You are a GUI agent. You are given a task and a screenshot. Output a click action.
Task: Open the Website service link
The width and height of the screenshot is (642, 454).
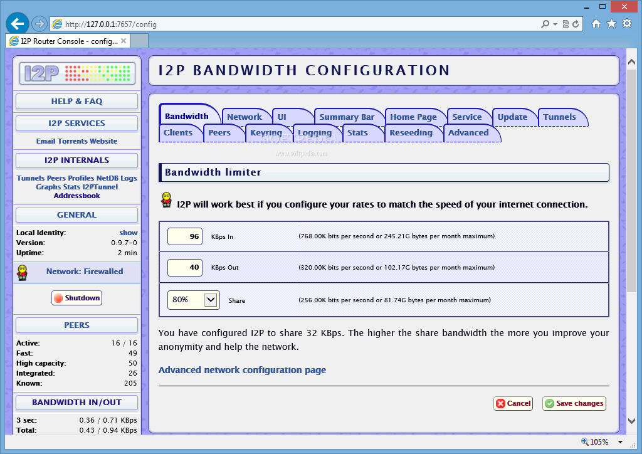[103, 141]
